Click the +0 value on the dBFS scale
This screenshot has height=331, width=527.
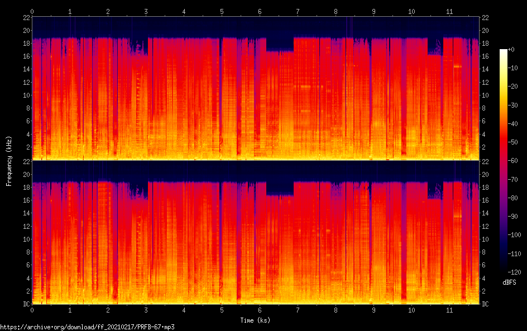(x=511, y=49)
